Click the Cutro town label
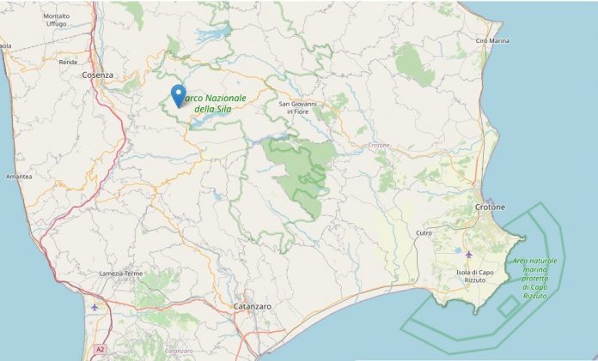 tap(424, 233)
